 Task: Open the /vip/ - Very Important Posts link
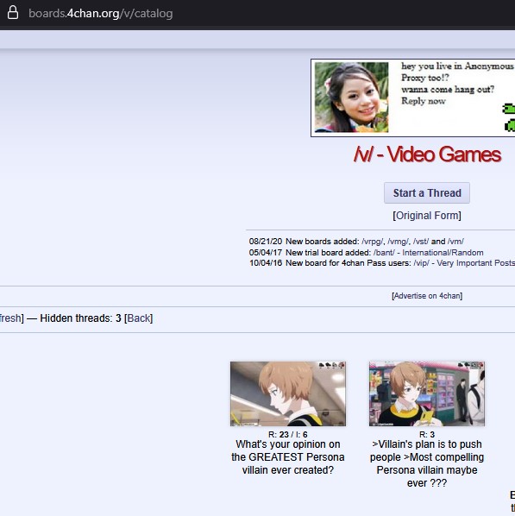[464, 263]
